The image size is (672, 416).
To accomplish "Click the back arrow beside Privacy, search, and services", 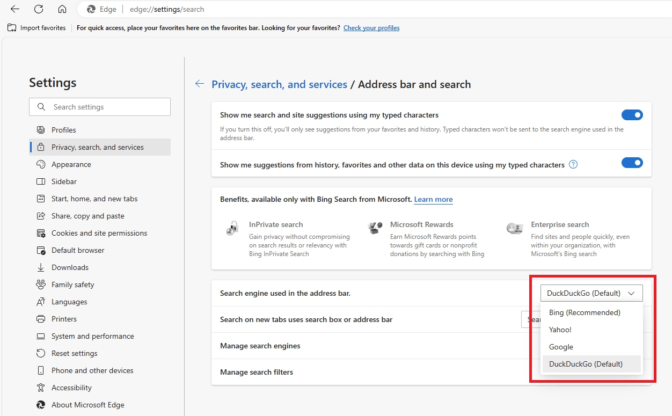I will coord(200,84).
